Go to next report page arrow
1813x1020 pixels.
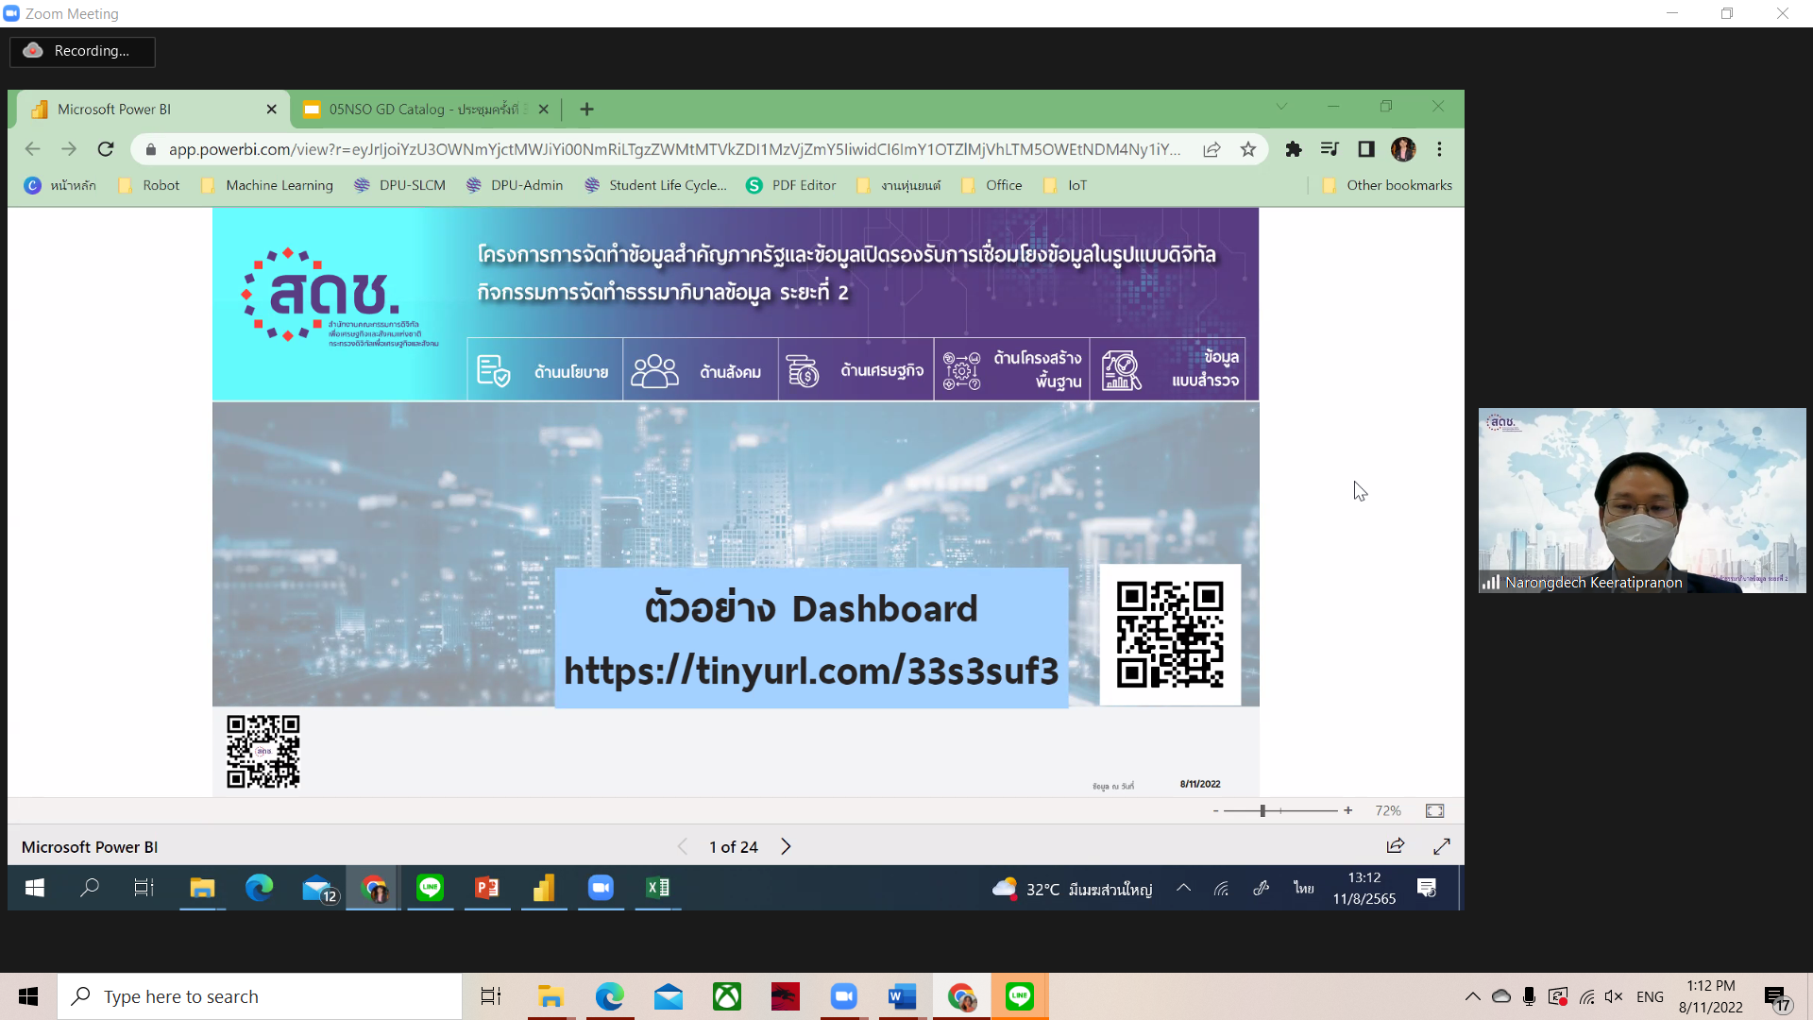[x=786, y=846]
